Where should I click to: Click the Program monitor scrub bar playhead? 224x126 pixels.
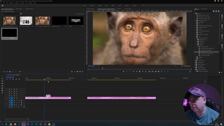[103, 68]
